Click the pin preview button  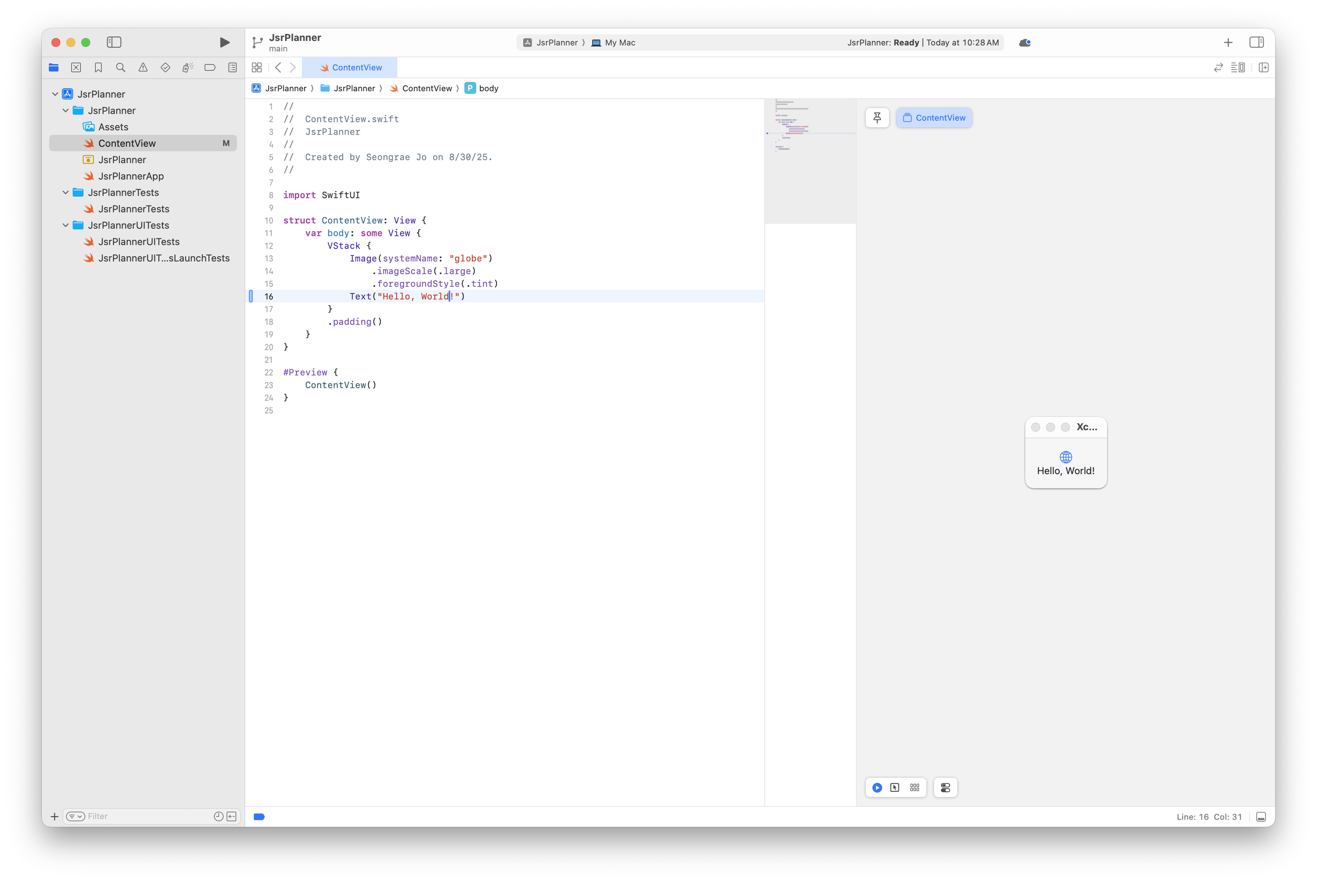pos(877,118)
